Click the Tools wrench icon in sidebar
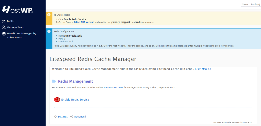This screenshot has height=126, width=261. (x=4, y=21)
